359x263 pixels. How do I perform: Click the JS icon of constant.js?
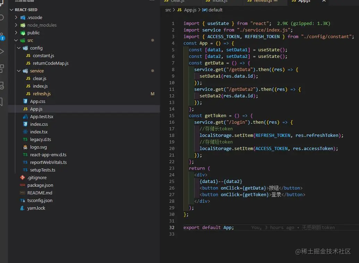pos(28,55)
